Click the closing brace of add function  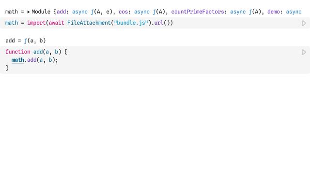point(7,68)
